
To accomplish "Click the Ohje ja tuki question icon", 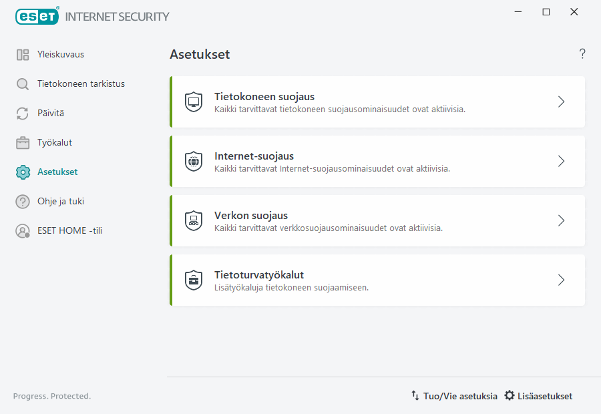I will (23, 202).
